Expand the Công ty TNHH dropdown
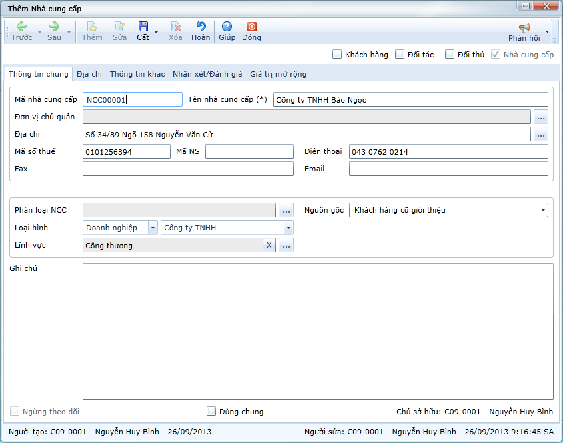563x443 pixels. click(288, 228)
